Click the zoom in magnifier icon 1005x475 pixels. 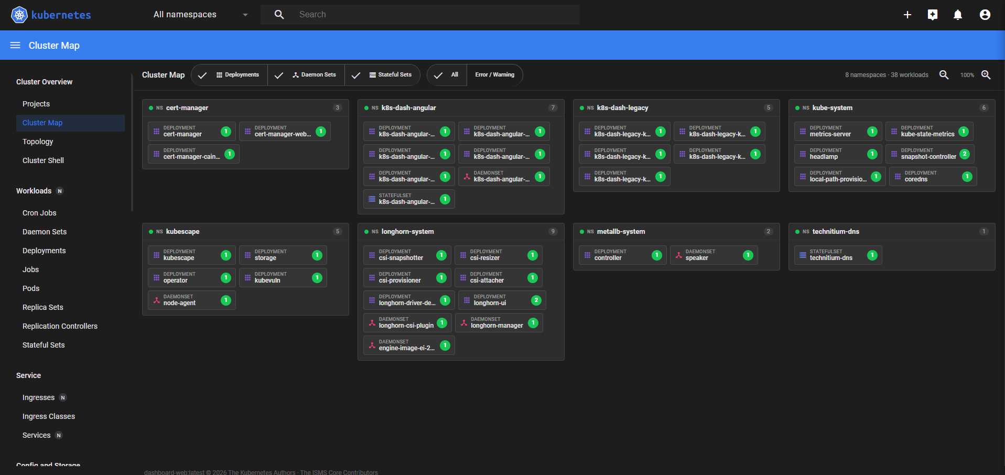986,75
